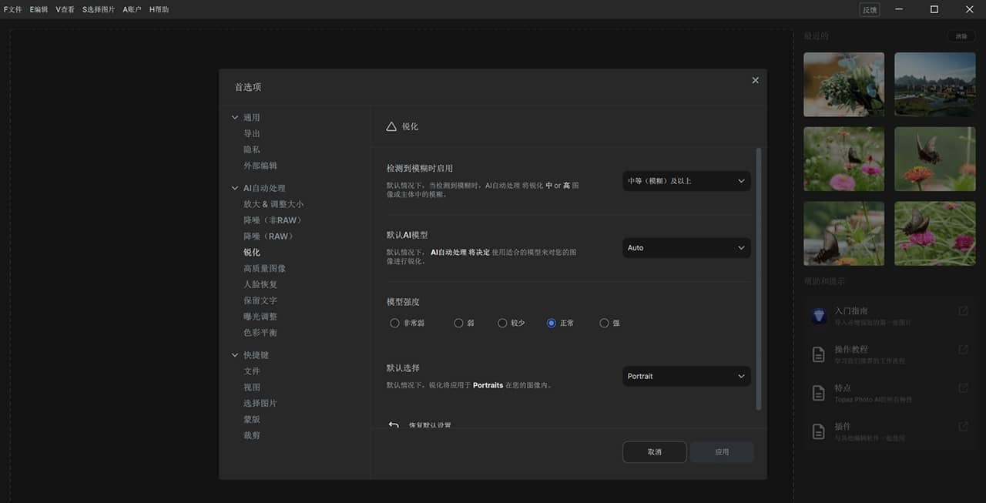Viewport: 986px width, 503px height.
Task: Open the V查看 menu
Action: click(x=65, y=9)
